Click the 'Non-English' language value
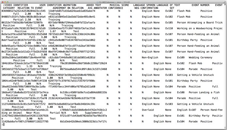The width and height of the screenshot is (227, 130). 150,58
